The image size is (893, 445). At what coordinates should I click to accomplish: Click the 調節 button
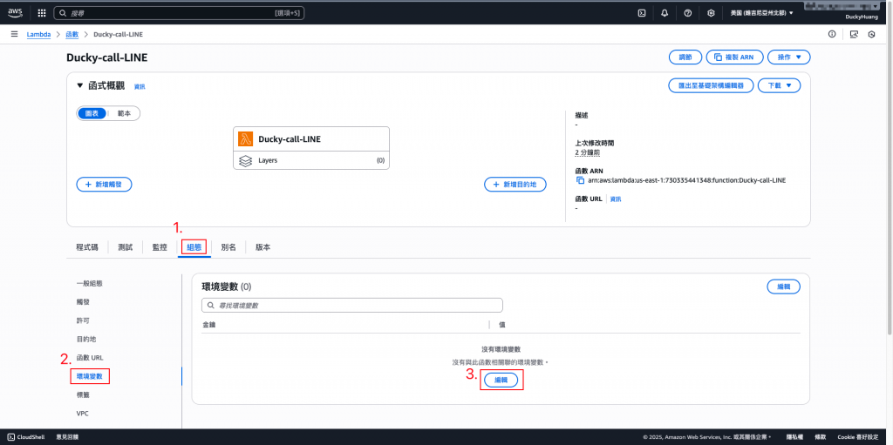tap(685, 57)
